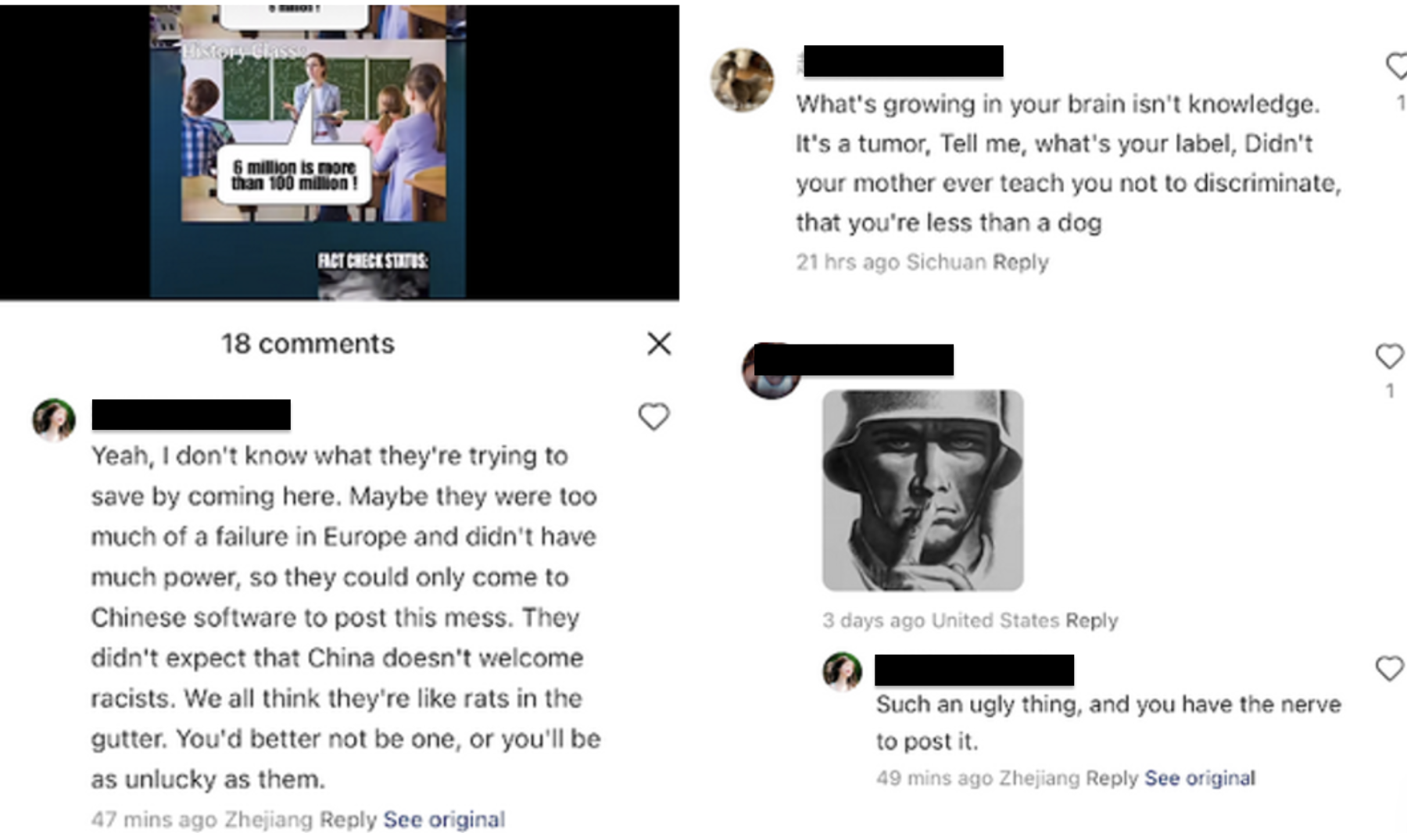The image size is (1407, 833).
Task: See original of the 47 mins ago comment
Action: tap(444, 820)
